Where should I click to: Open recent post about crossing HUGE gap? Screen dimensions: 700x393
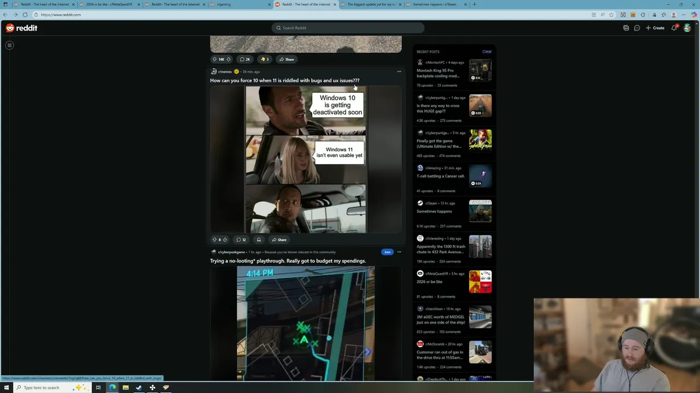click(439, 108)
